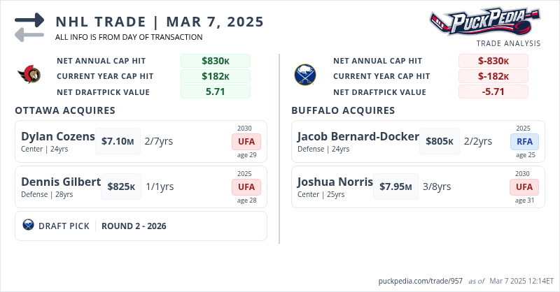The image size is (560, 292).
Task: Click the trade arrows icon
Action: 29,27
